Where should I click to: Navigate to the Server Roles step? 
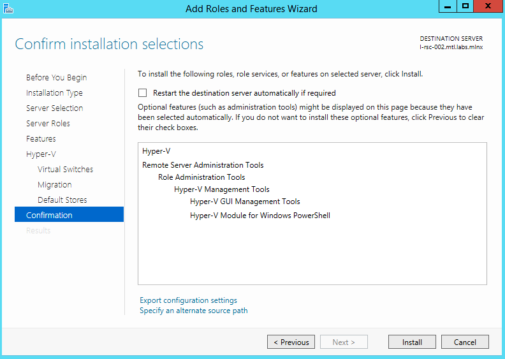tap(48, 124)
